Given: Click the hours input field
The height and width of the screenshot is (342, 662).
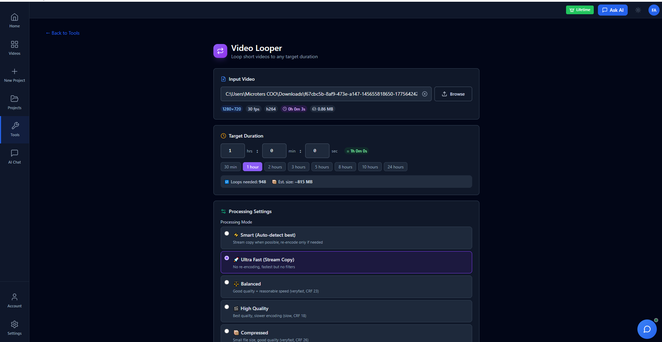Looking at the screenshot, I should [232, 151].
